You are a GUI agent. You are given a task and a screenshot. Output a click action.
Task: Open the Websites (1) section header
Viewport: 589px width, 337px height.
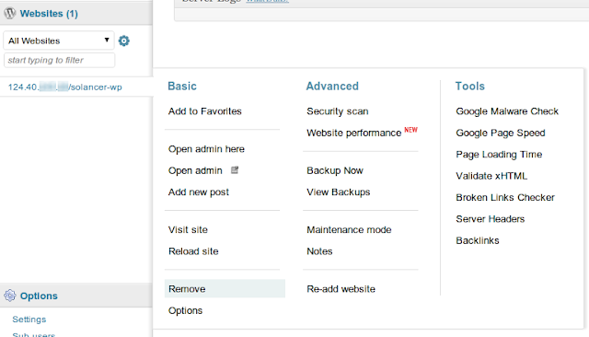49,14
